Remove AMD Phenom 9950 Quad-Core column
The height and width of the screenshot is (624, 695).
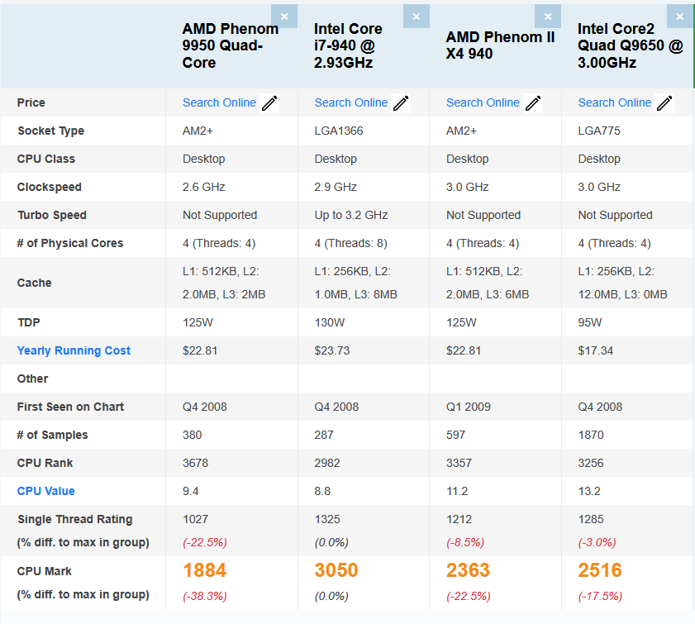pyautogui.click(x=284, y=17)
